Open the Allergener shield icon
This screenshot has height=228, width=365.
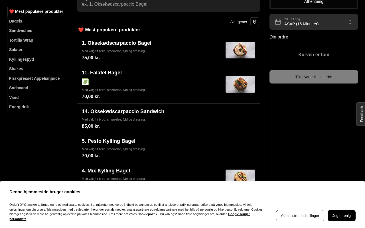pyautogui.click(x=255, y=22)
